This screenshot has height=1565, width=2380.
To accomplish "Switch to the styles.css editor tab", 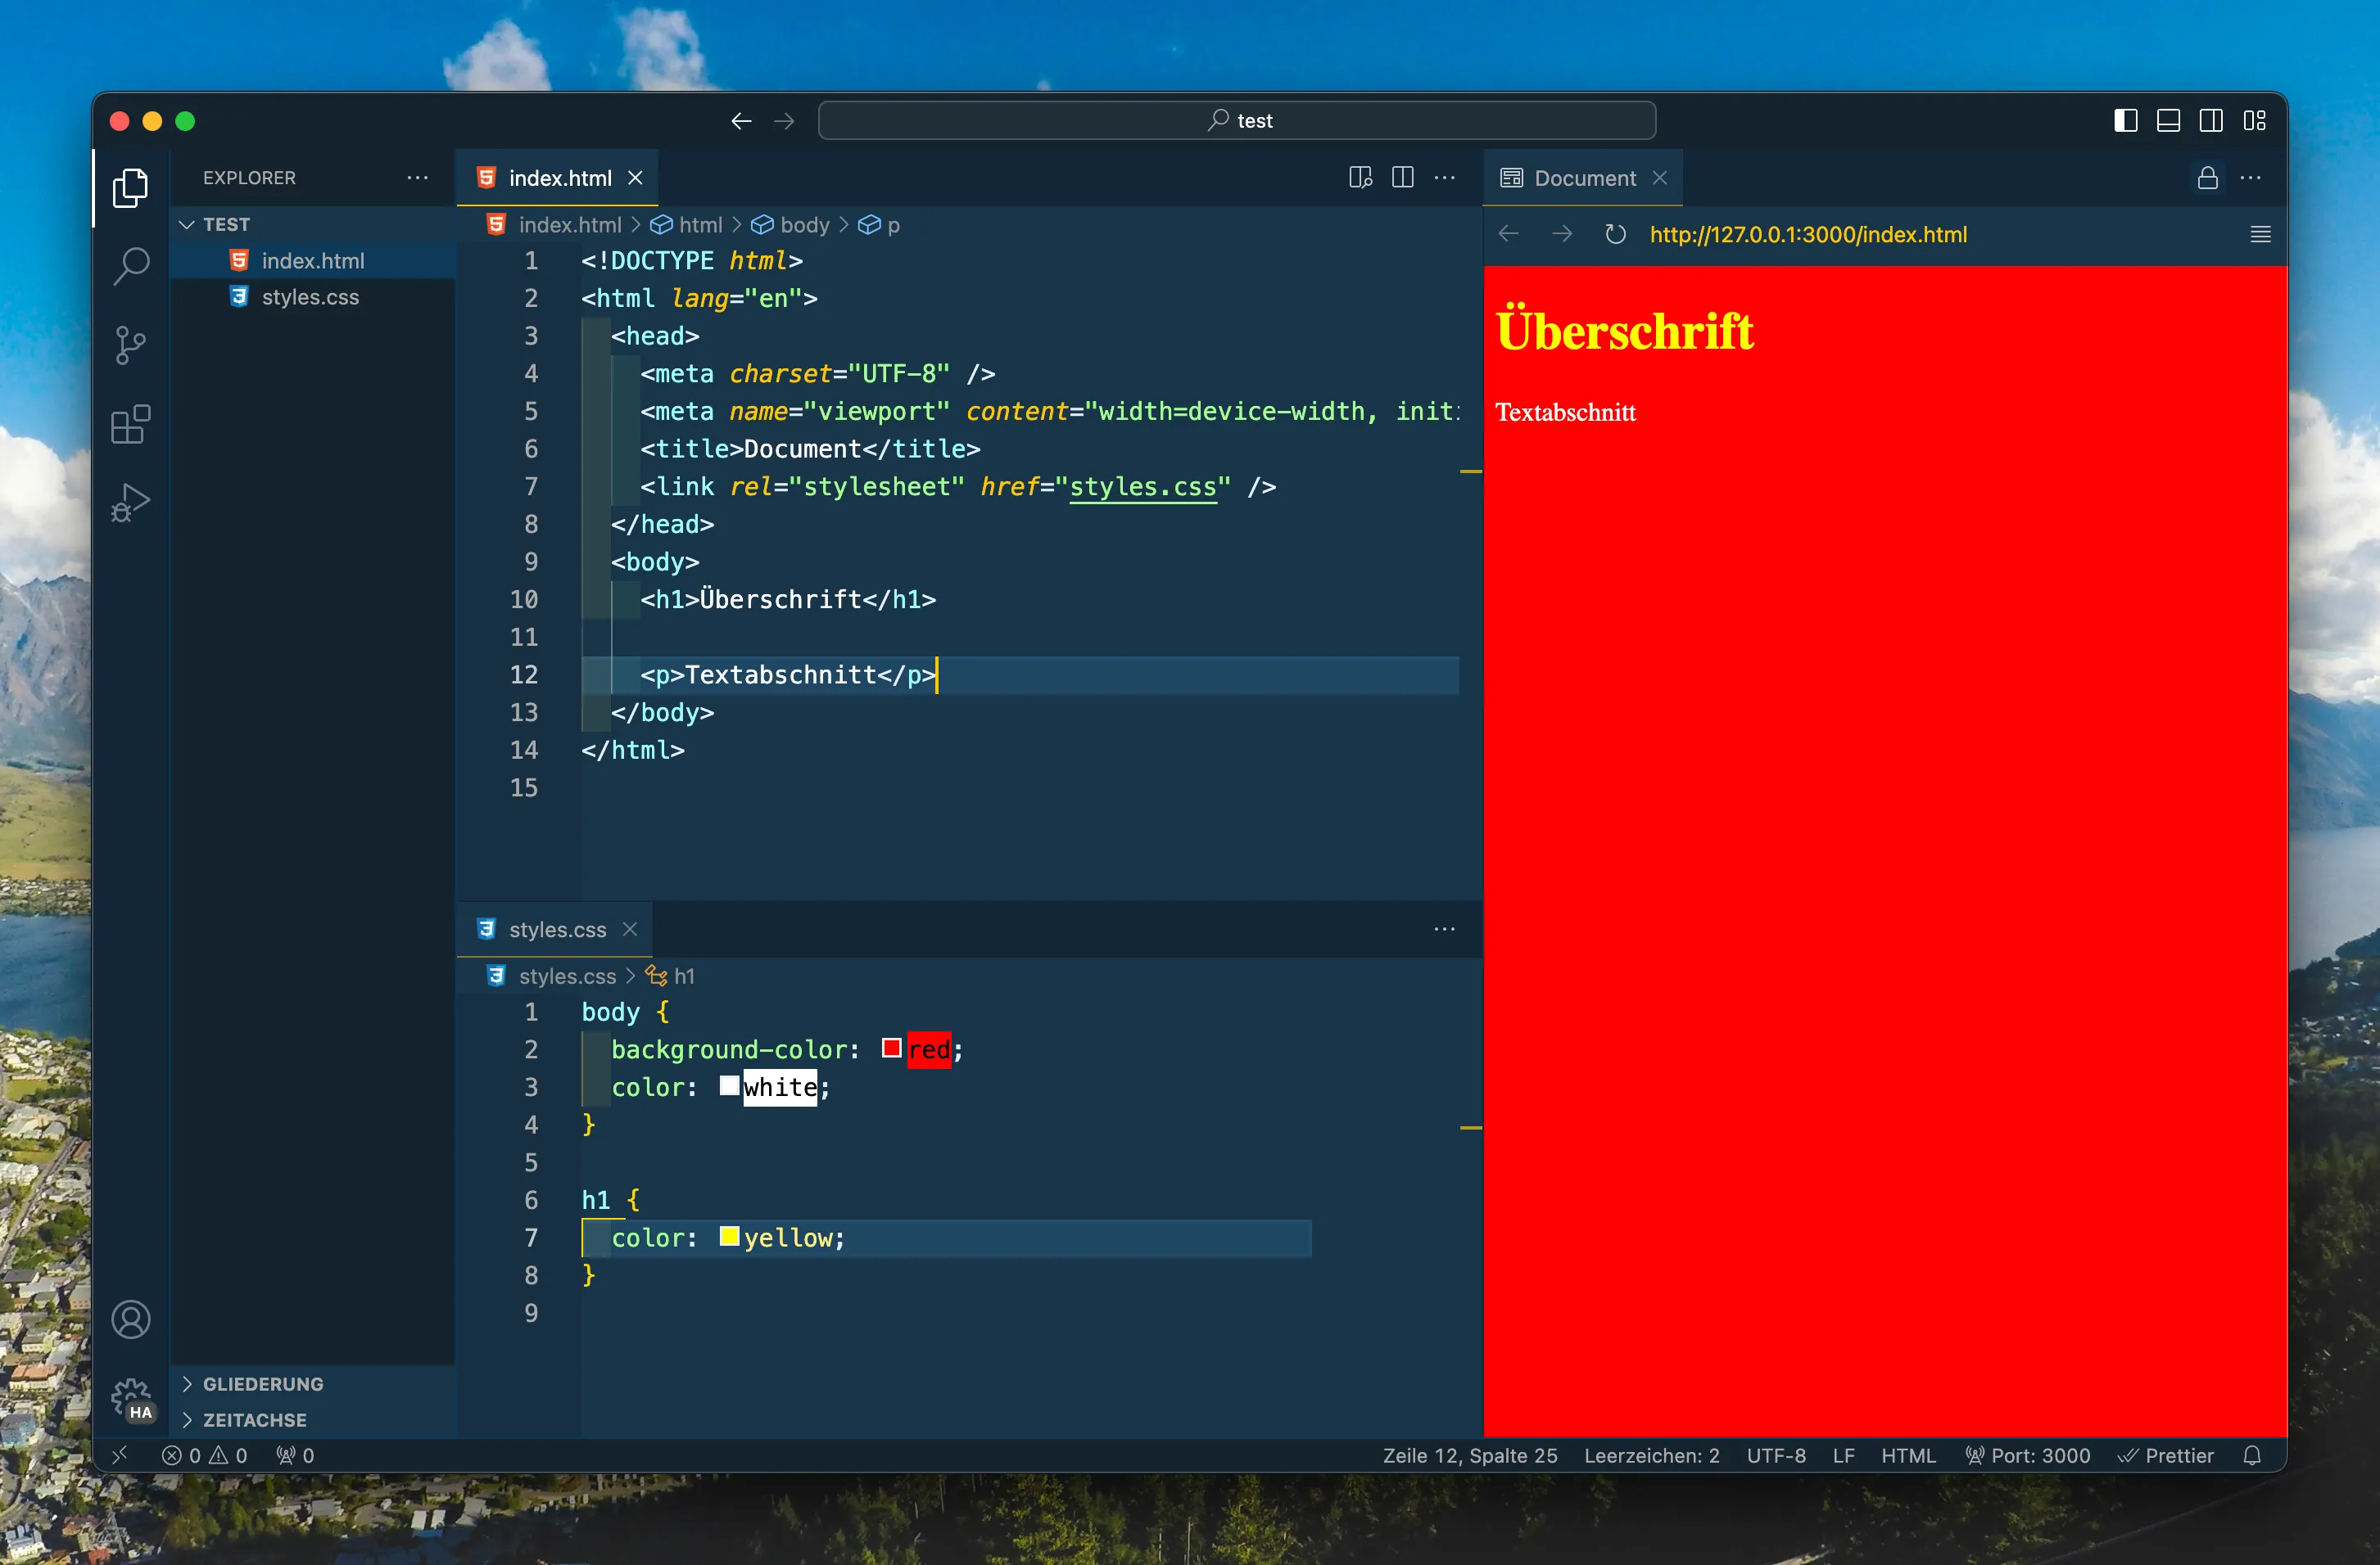I will click(556, 929).
